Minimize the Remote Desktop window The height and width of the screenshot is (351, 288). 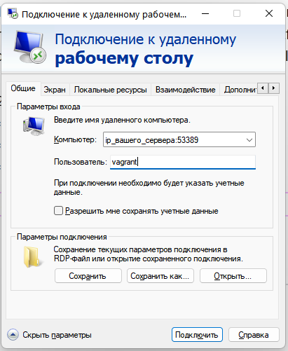(x=205, y=13)
